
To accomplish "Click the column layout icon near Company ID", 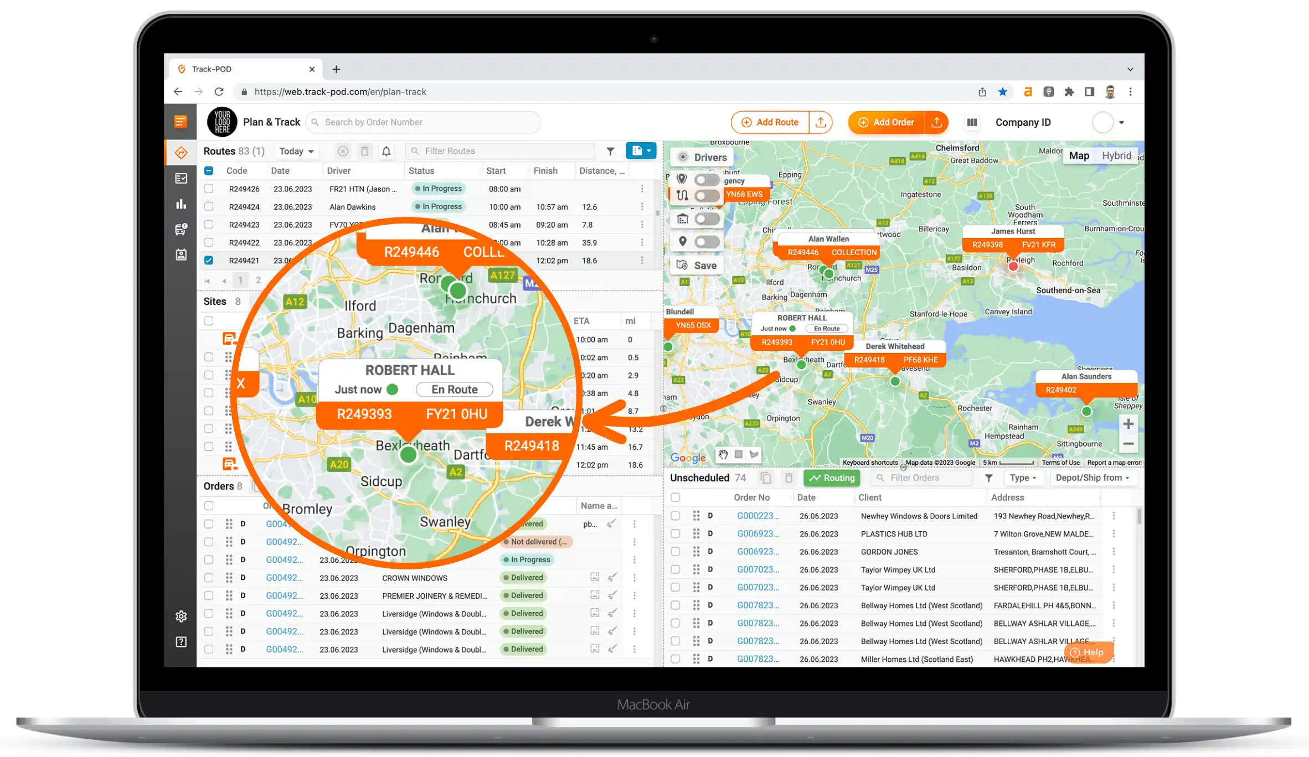I will [x=972, y=122].
